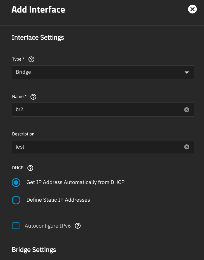Close the Add Interface panel
The width and height of the screenshot is (204, 260).
192,9
